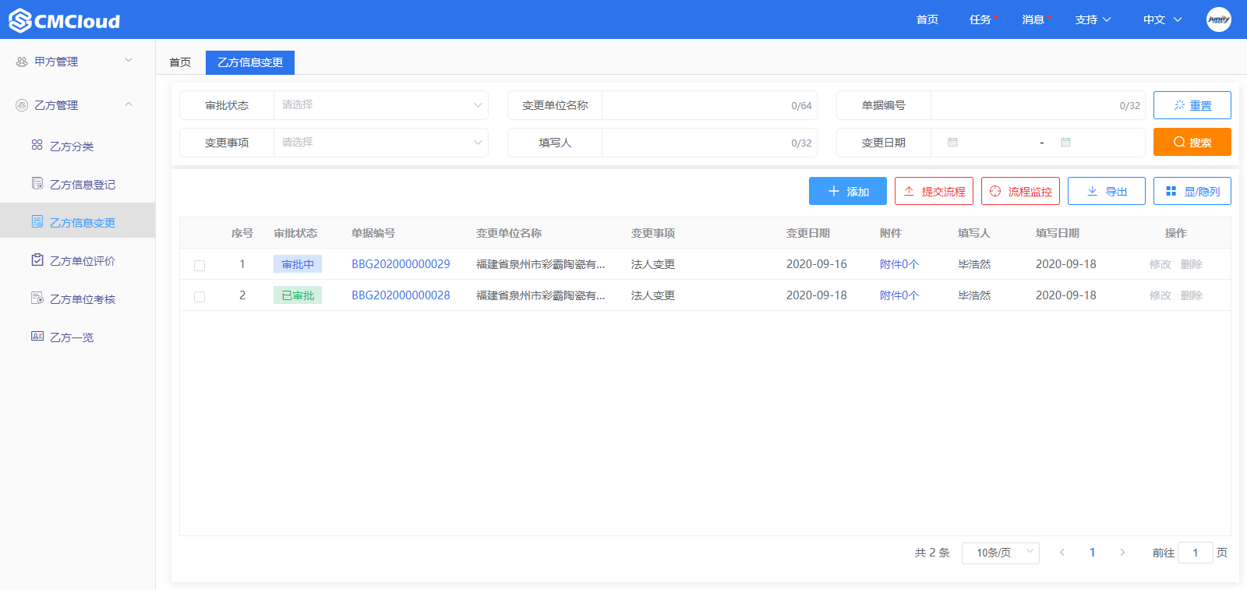1247x590 pixels.
Task: Click the upload icon on 提交流程
Action: (x=909, y=191)
